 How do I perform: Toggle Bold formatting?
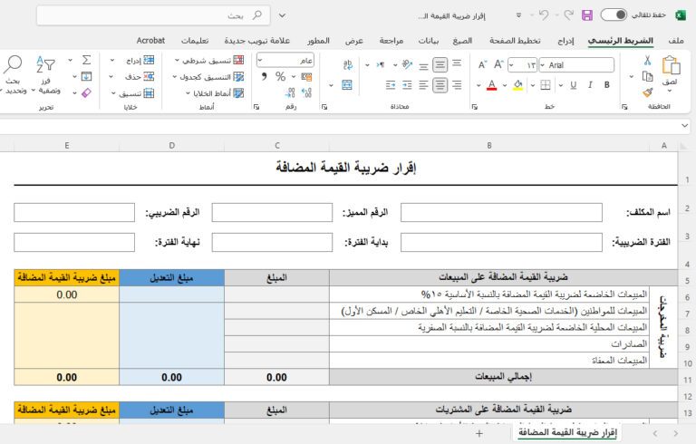[x=607, y=85]
